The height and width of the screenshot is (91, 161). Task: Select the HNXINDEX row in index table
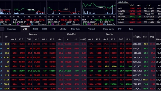[x=139, y=17]
